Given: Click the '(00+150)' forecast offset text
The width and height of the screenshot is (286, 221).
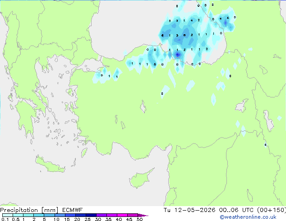Looking at the screenshot, I should coord(272,210).
